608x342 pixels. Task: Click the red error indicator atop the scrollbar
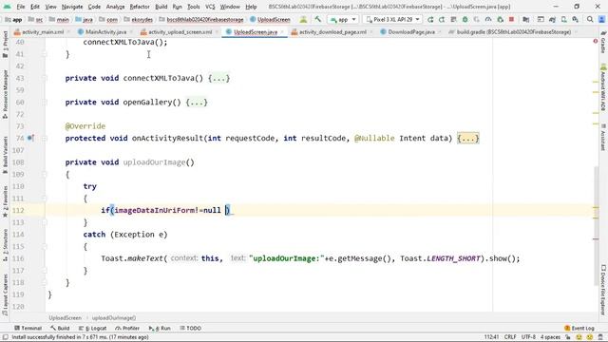click(596, 41)
